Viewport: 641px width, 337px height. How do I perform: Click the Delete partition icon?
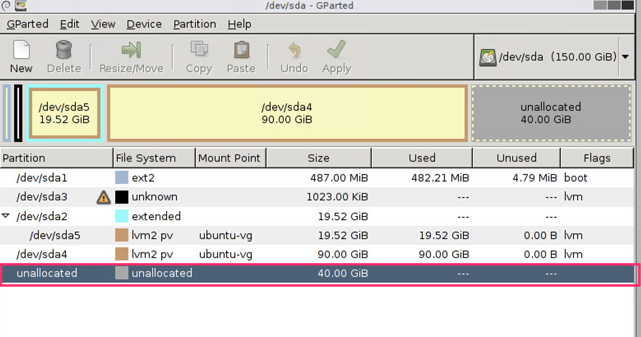[x=64, y=56]
